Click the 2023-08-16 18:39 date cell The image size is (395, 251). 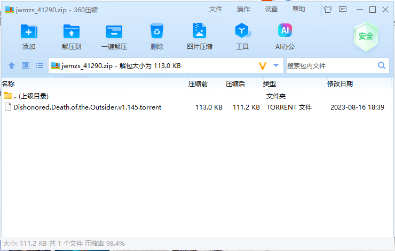tap(357, 107)
